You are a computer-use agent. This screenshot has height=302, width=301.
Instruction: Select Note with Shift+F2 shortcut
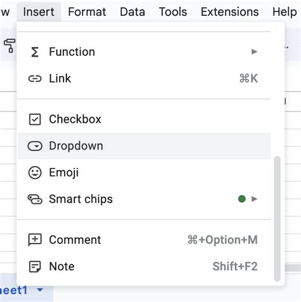pos(144,266)
